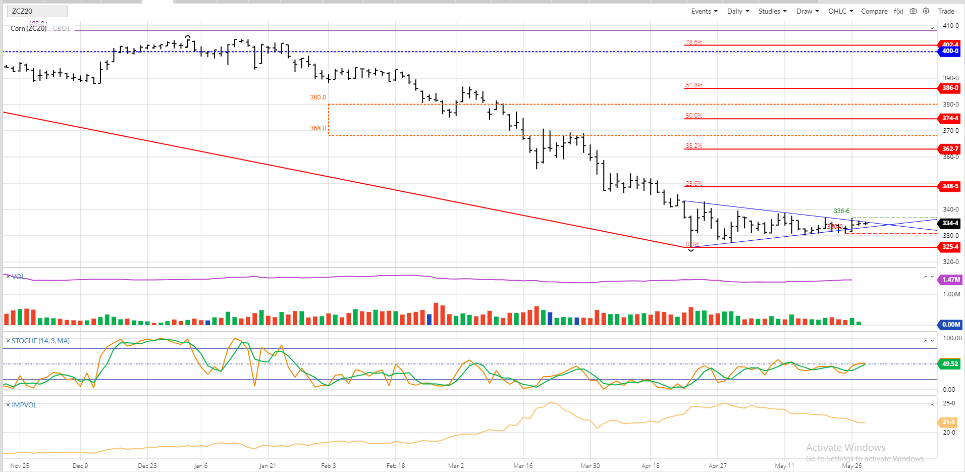This screenshot has width=965, height=472.
Task: Open the Events dropdown
Action: click(704, 11)
